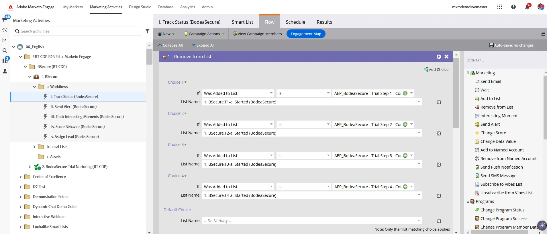Open the Choice 4 options arrow
547x234 pixels.
point(185,176)
